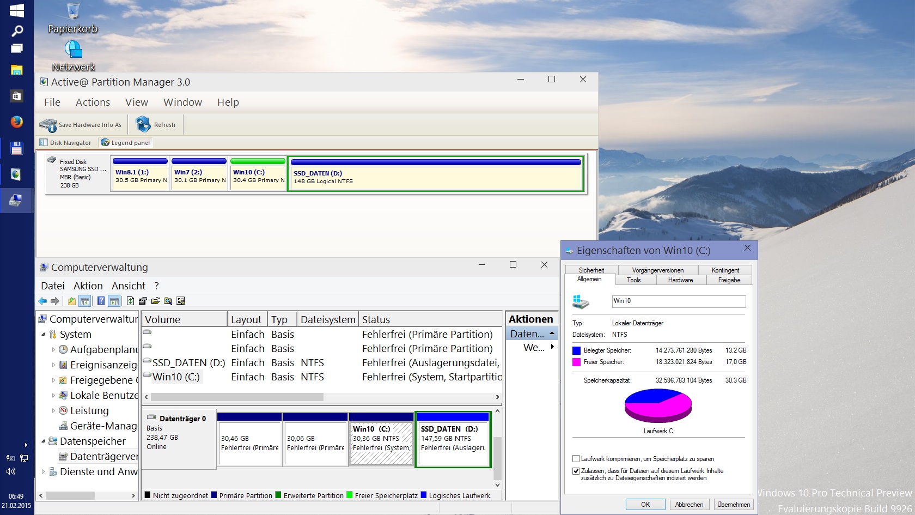Click the magenta Freier Speicher color swatch
This screenshot has width=915, height=515.
click(x=576, y=362)
